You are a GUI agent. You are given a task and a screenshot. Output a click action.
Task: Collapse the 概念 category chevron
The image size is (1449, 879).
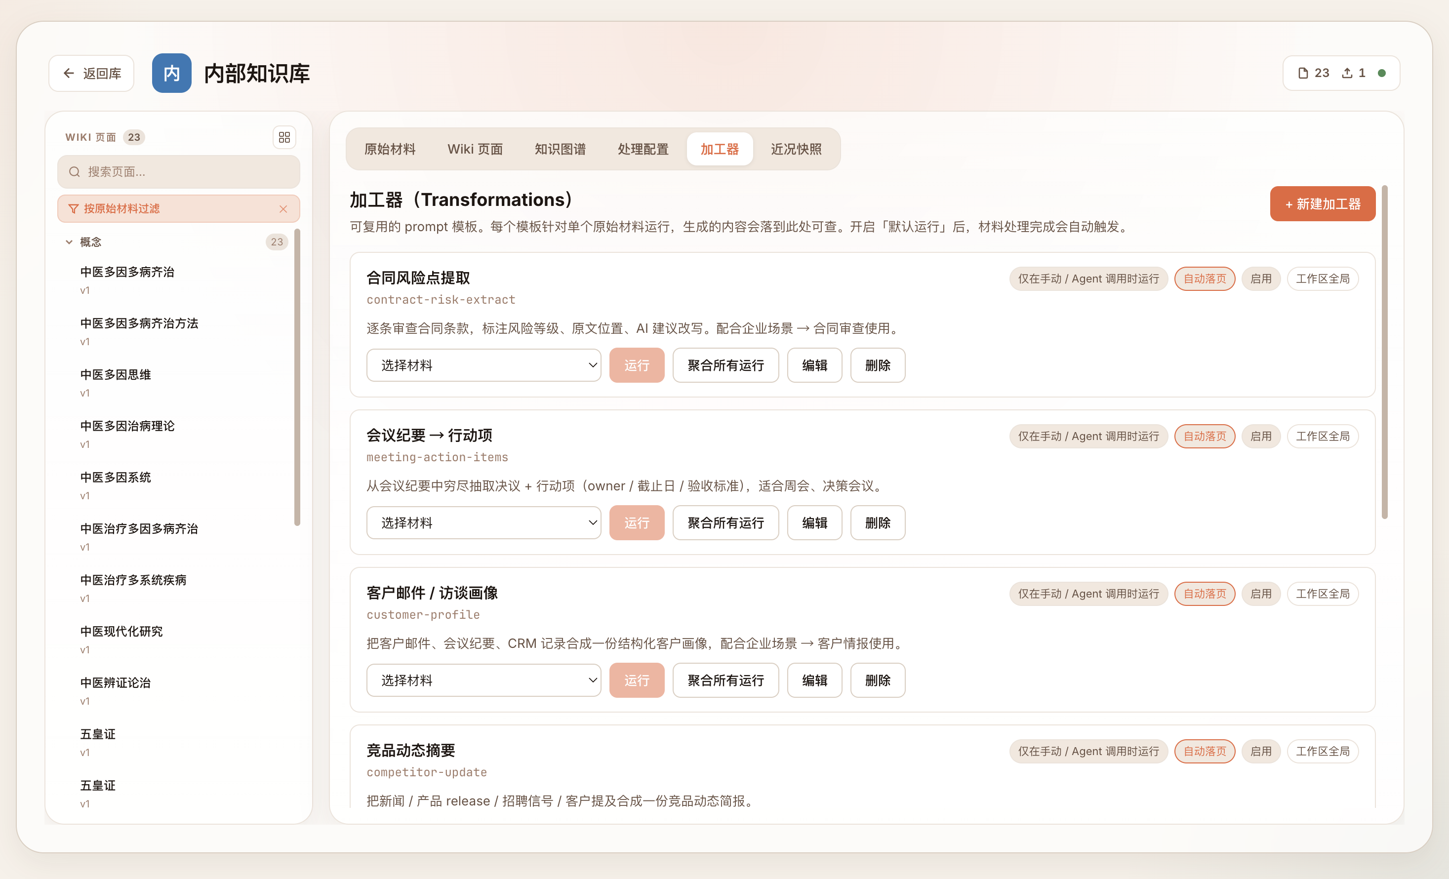coord(69,241)
